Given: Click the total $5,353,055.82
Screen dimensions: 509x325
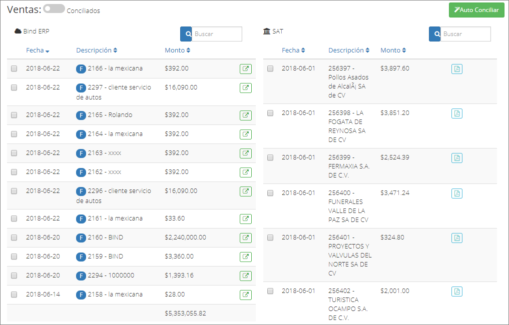Looking at the screenshot, I should click(x=185, y=313).
